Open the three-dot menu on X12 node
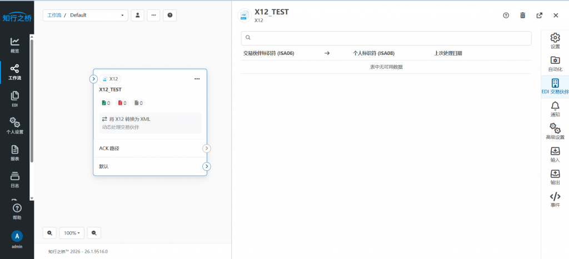 [197, 79]
